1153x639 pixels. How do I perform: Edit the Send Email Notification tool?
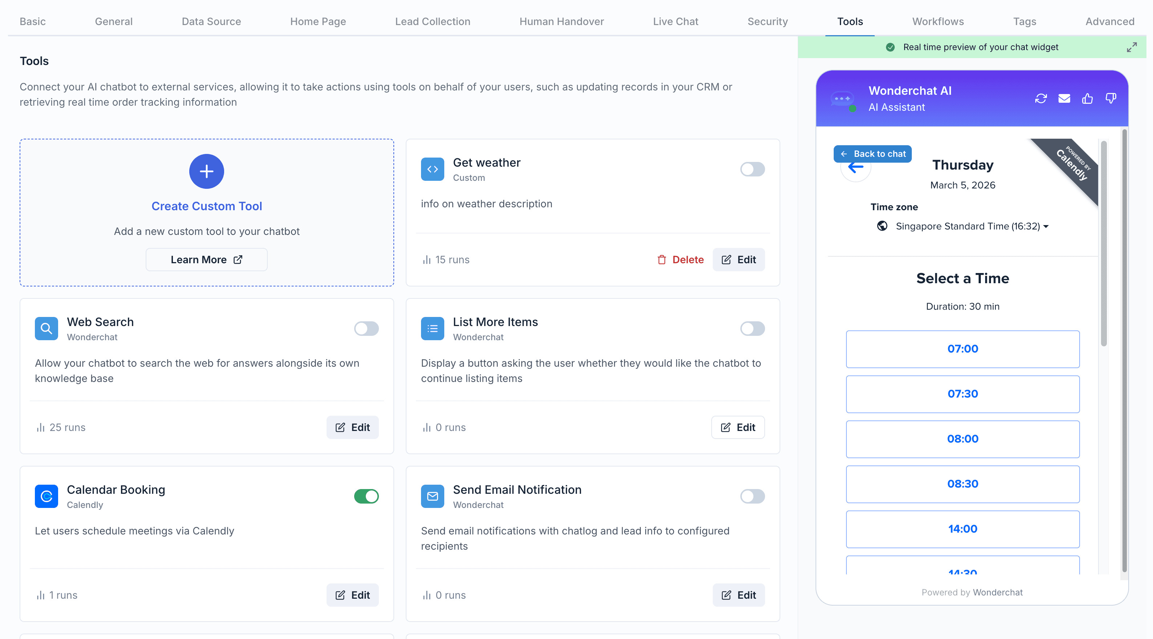click(x=739, y=595)
